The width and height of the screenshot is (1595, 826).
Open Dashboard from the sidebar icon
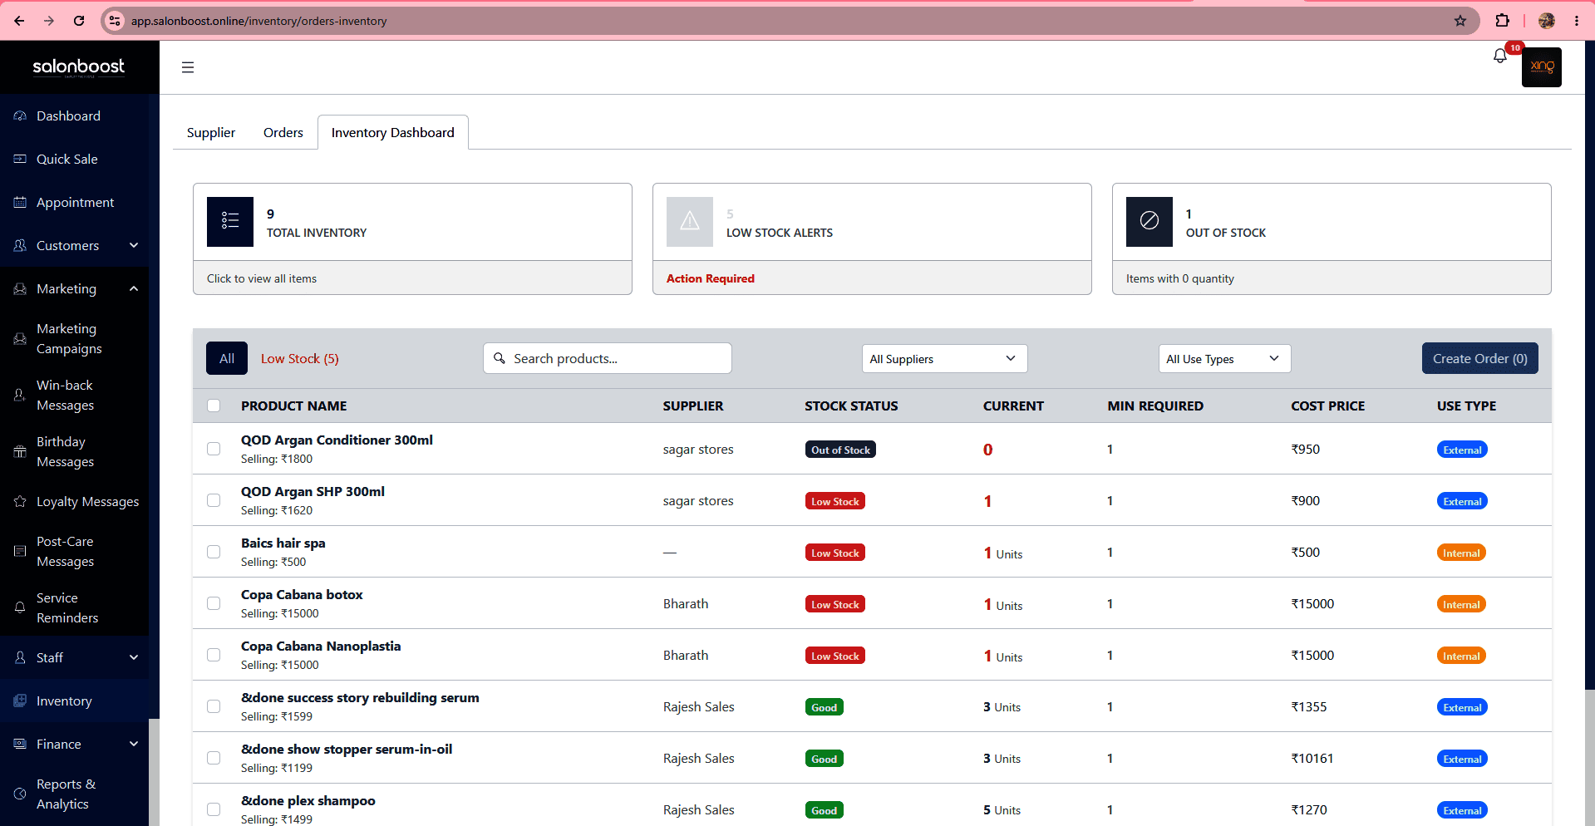pyautogui.click(x=20, y=116)
